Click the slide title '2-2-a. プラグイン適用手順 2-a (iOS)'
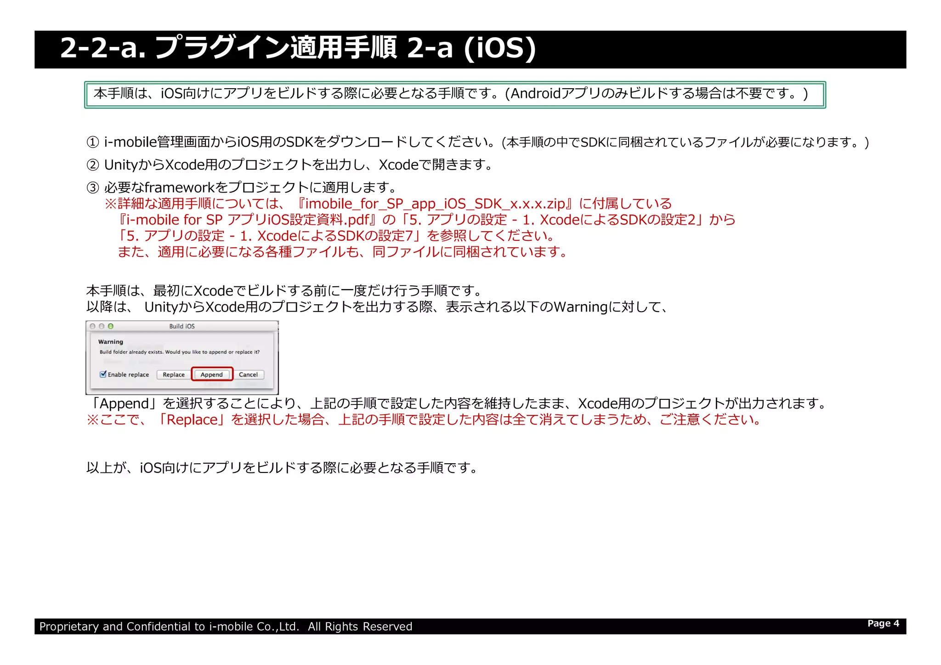941x665 pixels. pos(298,48)
